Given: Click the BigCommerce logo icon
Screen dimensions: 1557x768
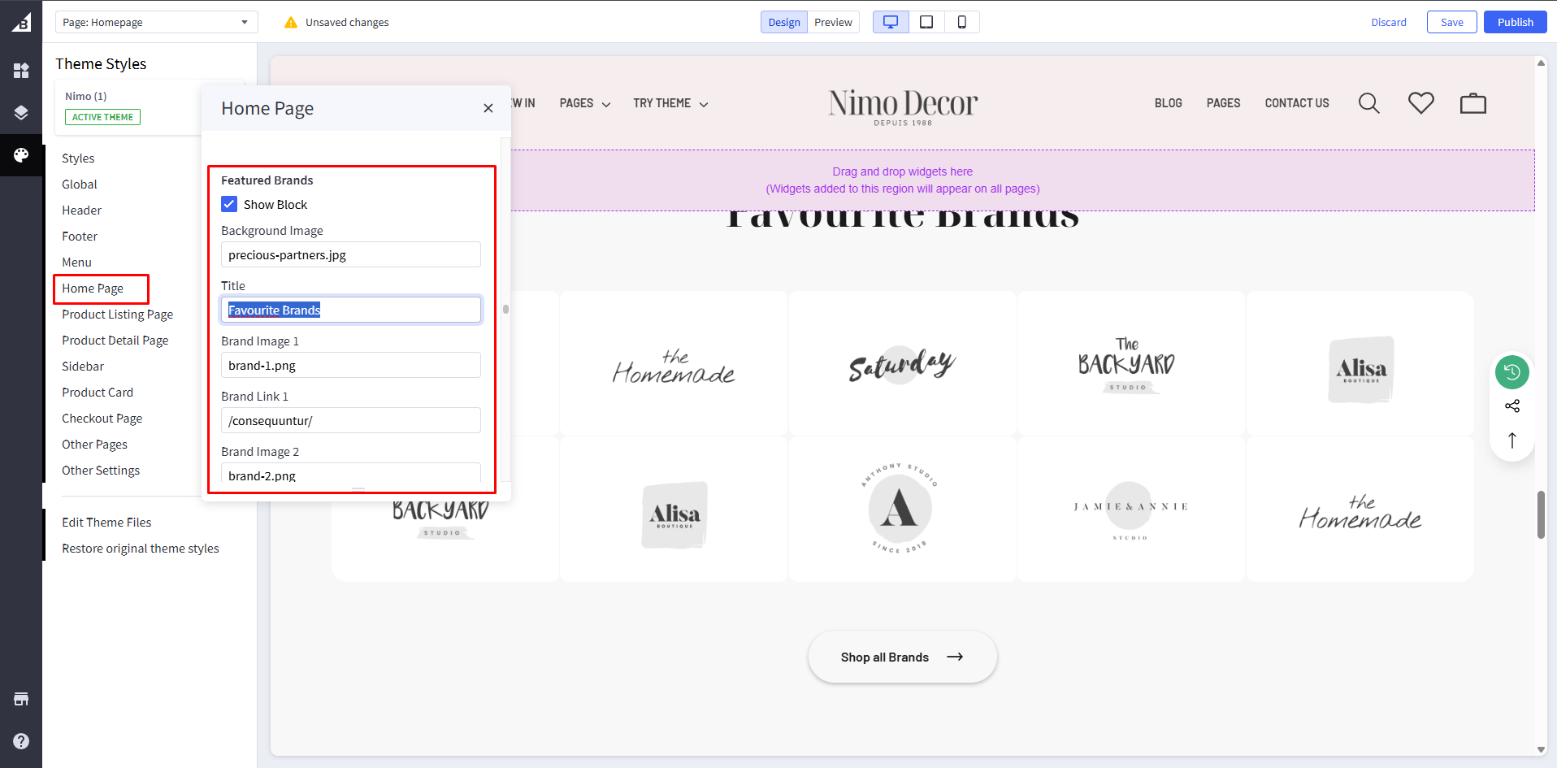Looking at the screenshot, I should (21, 23).
